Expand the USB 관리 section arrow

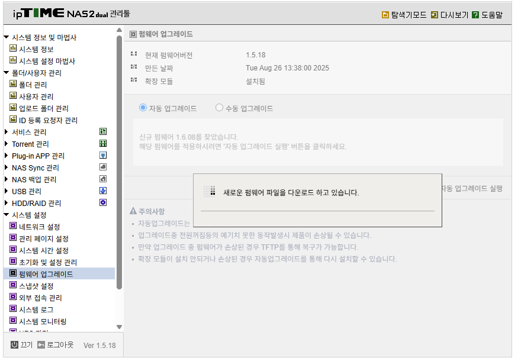7,191
